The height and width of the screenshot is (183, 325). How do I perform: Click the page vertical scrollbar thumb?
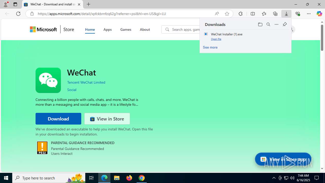322,38
